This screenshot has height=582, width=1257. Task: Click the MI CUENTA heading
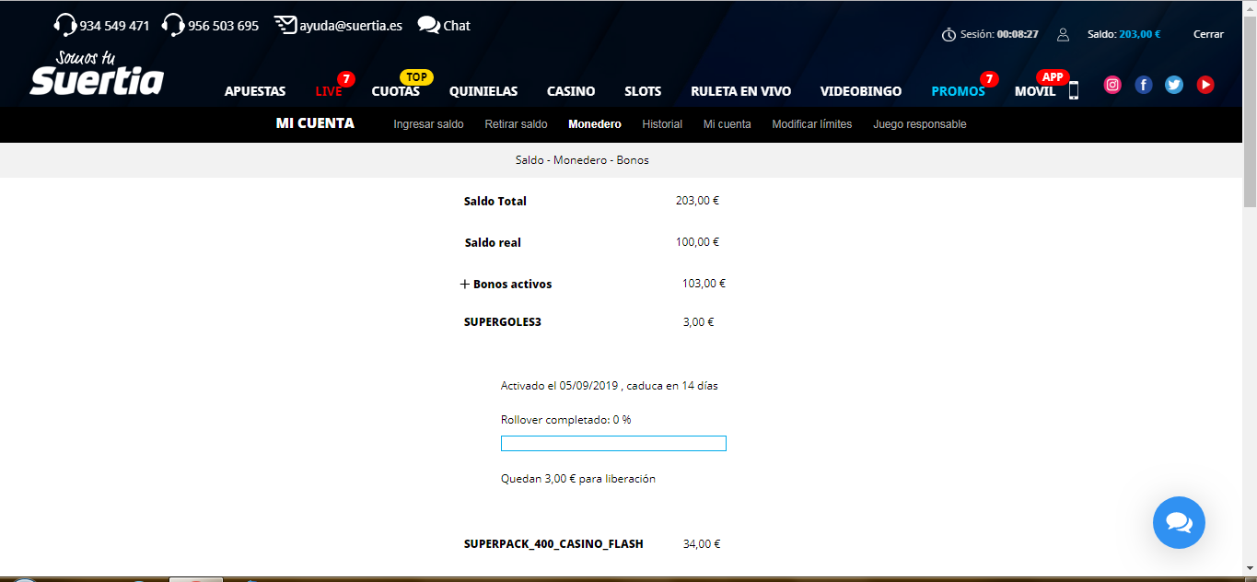315,123
